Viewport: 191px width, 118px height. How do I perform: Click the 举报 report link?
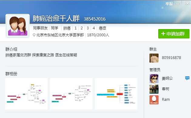coord(169,4)
